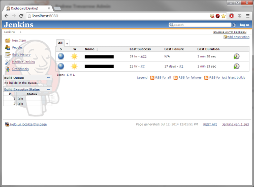Screen dimensions: 254x187
Task: Select medium icon size M
Action: [71, 75]
